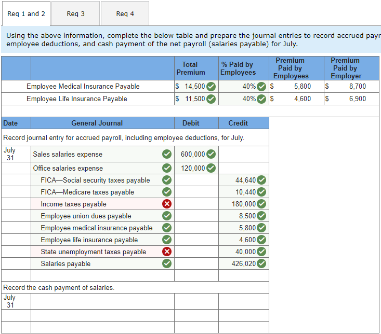Click check beside Employee medical insurance payable account
The width and height of the screenshot is (381, 334).
pyautogui.click(x=167, y=228)
